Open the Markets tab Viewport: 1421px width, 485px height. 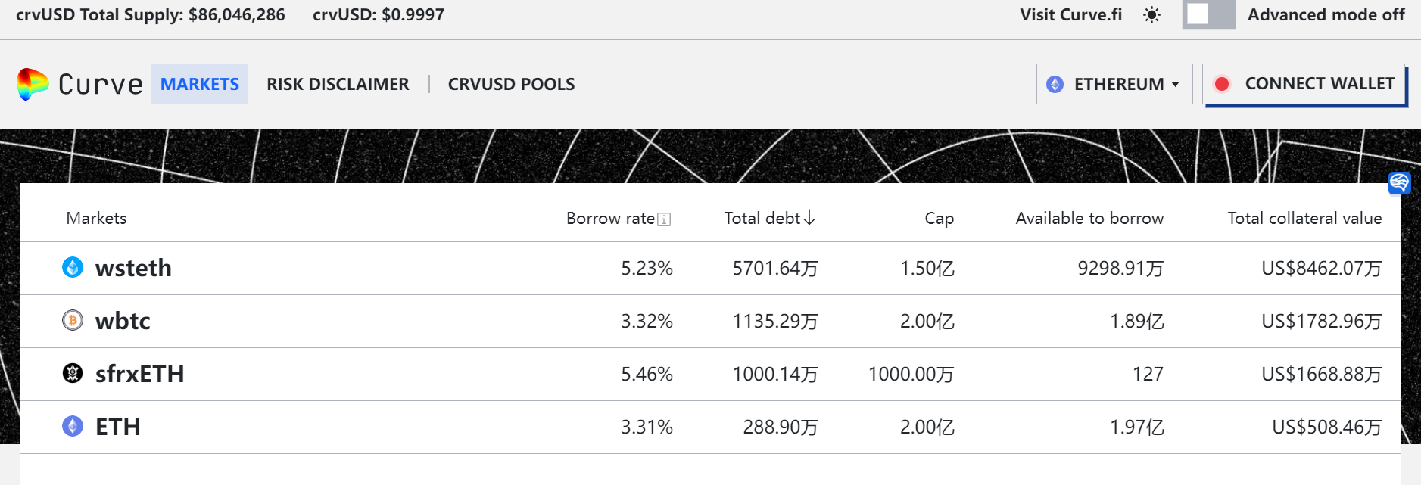pyautogui.click(x=200, y=84)
